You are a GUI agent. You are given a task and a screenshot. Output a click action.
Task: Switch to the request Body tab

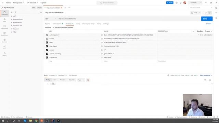pyautogui.click(x=78, y=24)
